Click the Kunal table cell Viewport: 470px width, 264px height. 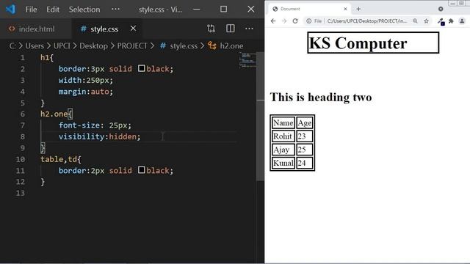[283, 163]
